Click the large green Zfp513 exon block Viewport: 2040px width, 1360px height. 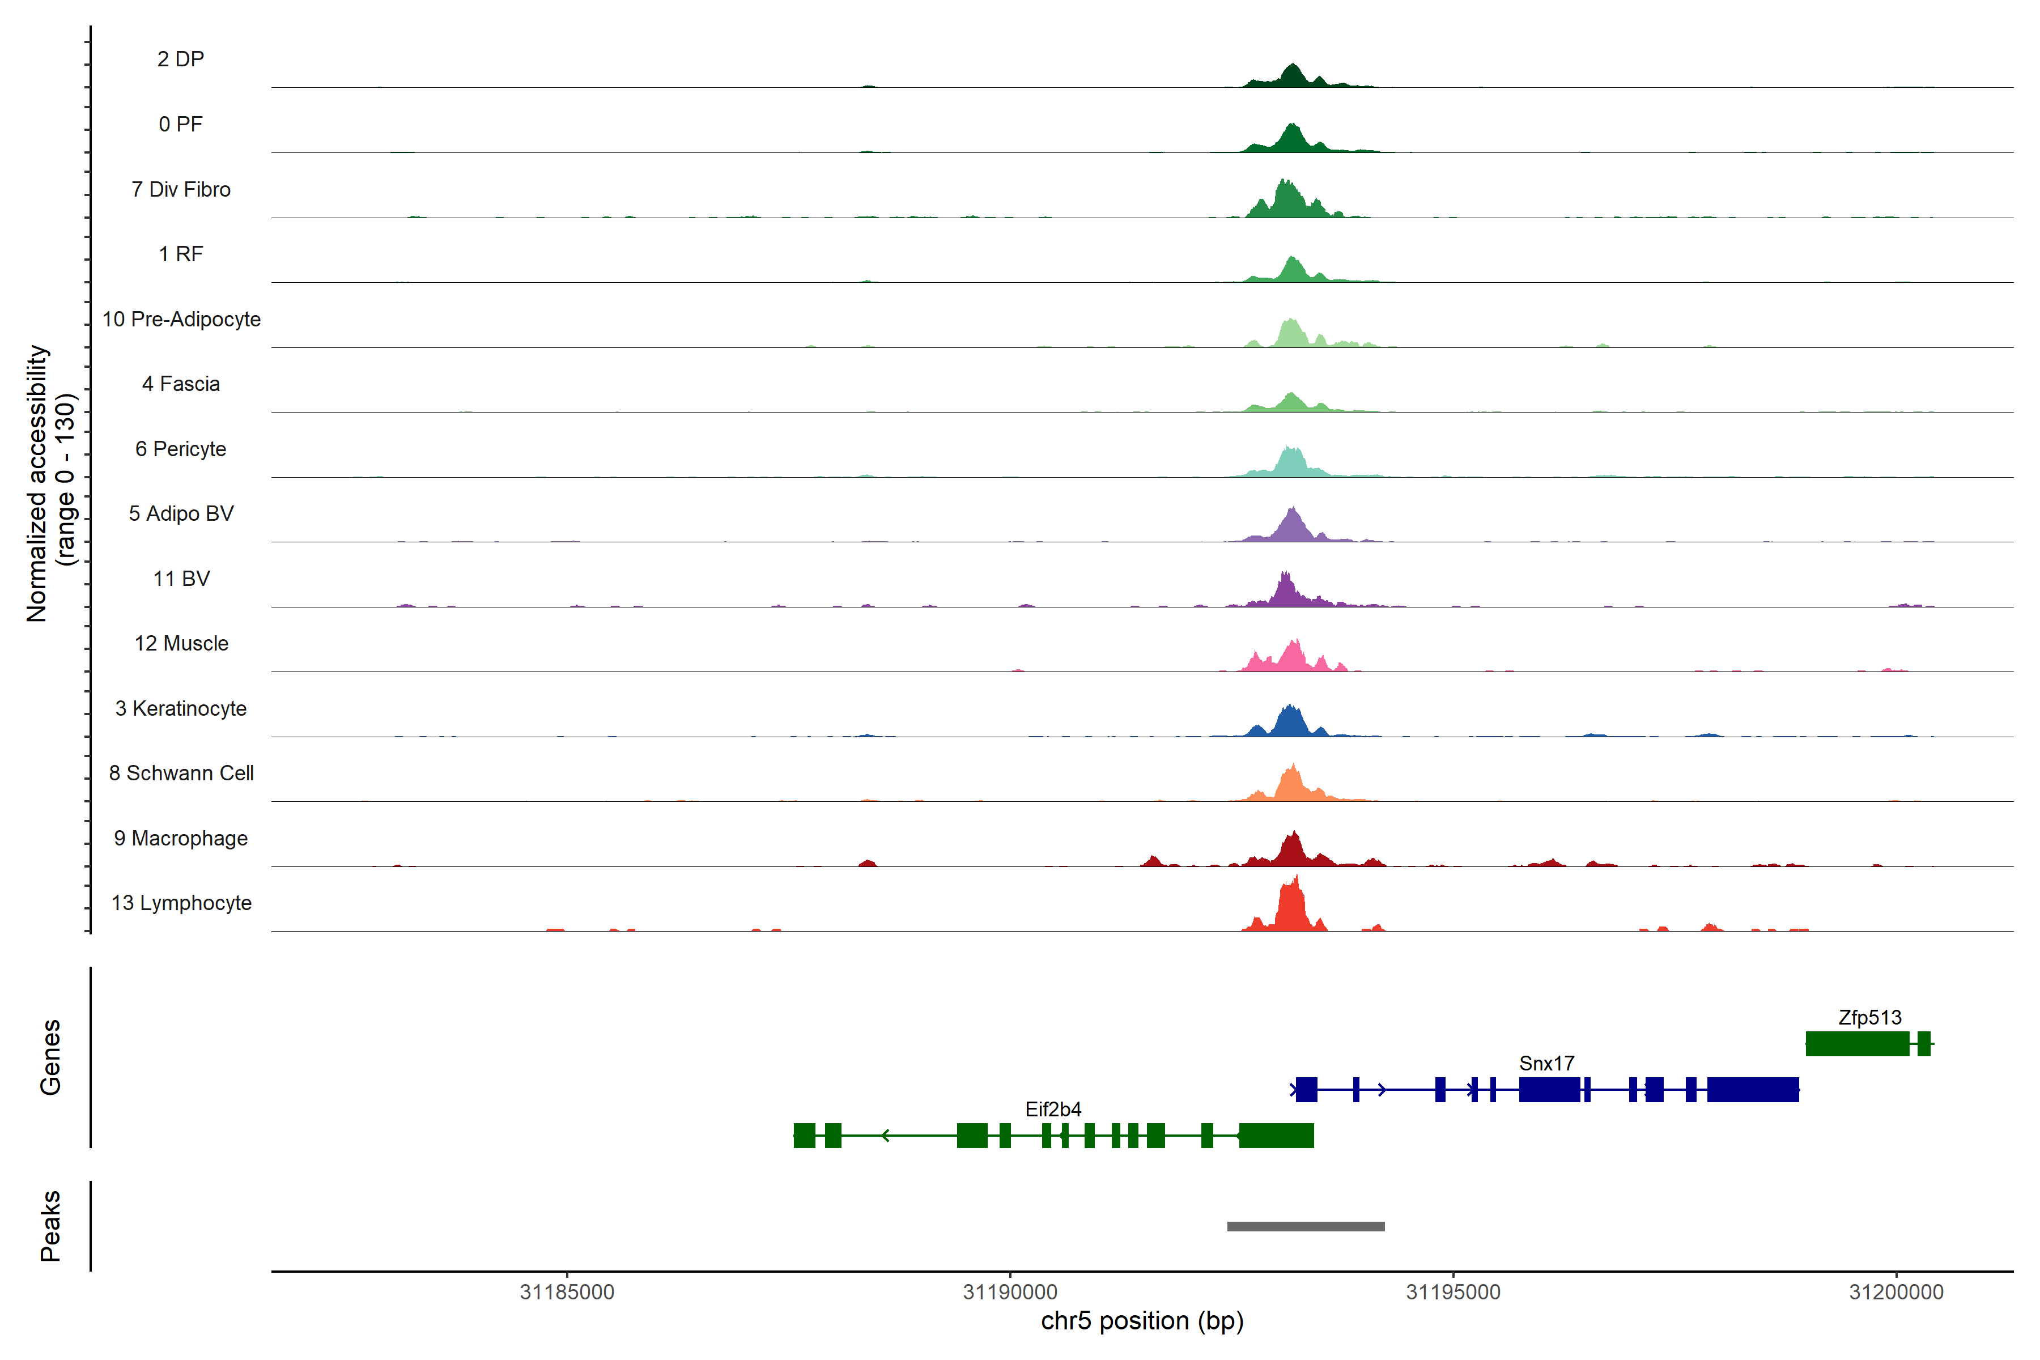coord(1857,1043)
